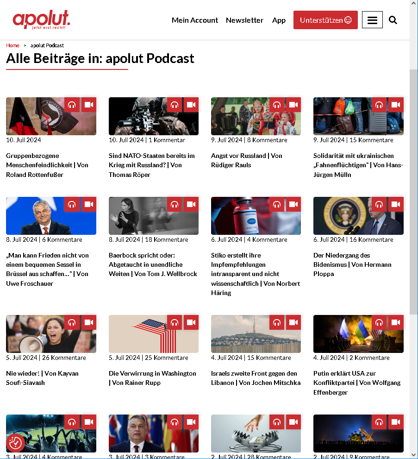Click scrollbar down arrow
Screen dimensions: 418x459
pyautogui.click(x=414, y=455)
